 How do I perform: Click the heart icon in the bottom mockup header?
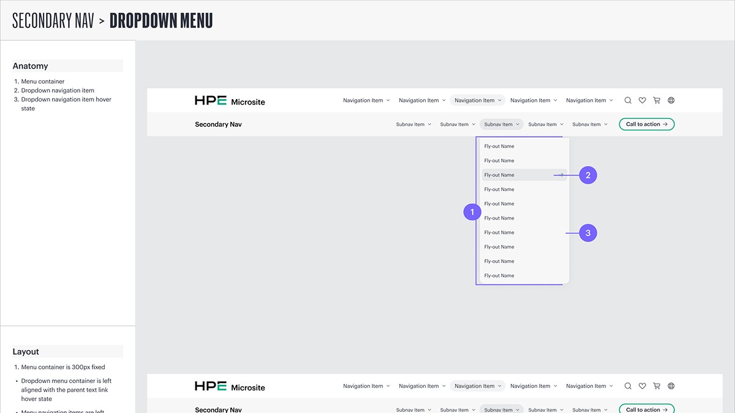click(642, 385)
